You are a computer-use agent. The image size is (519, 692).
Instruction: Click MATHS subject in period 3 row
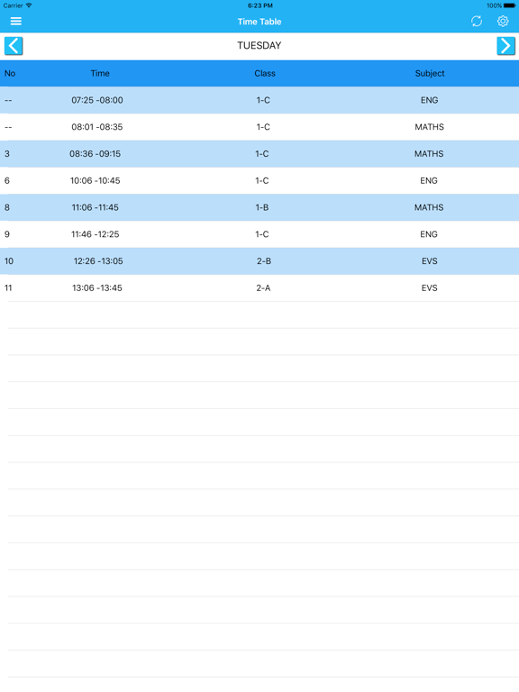coord(429,154)
